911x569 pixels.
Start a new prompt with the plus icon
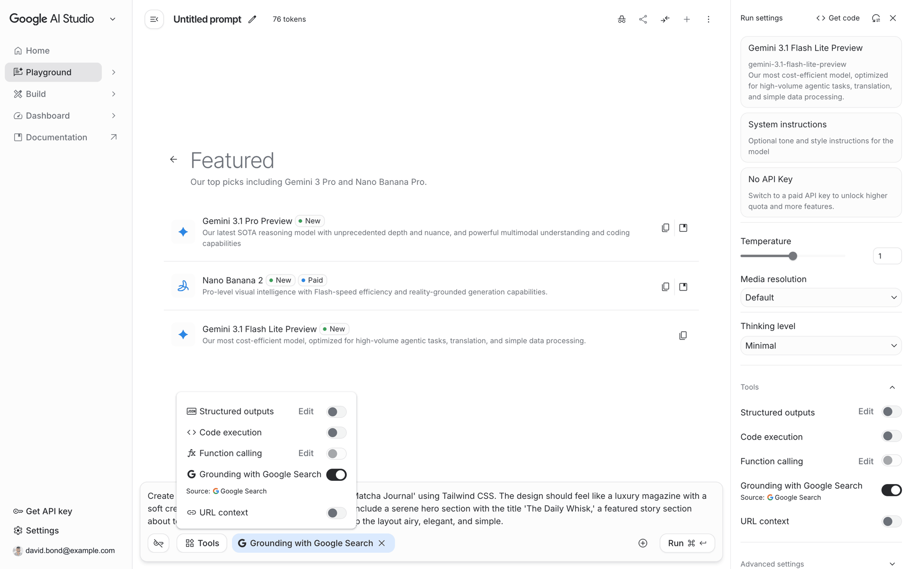click(687, 19)
